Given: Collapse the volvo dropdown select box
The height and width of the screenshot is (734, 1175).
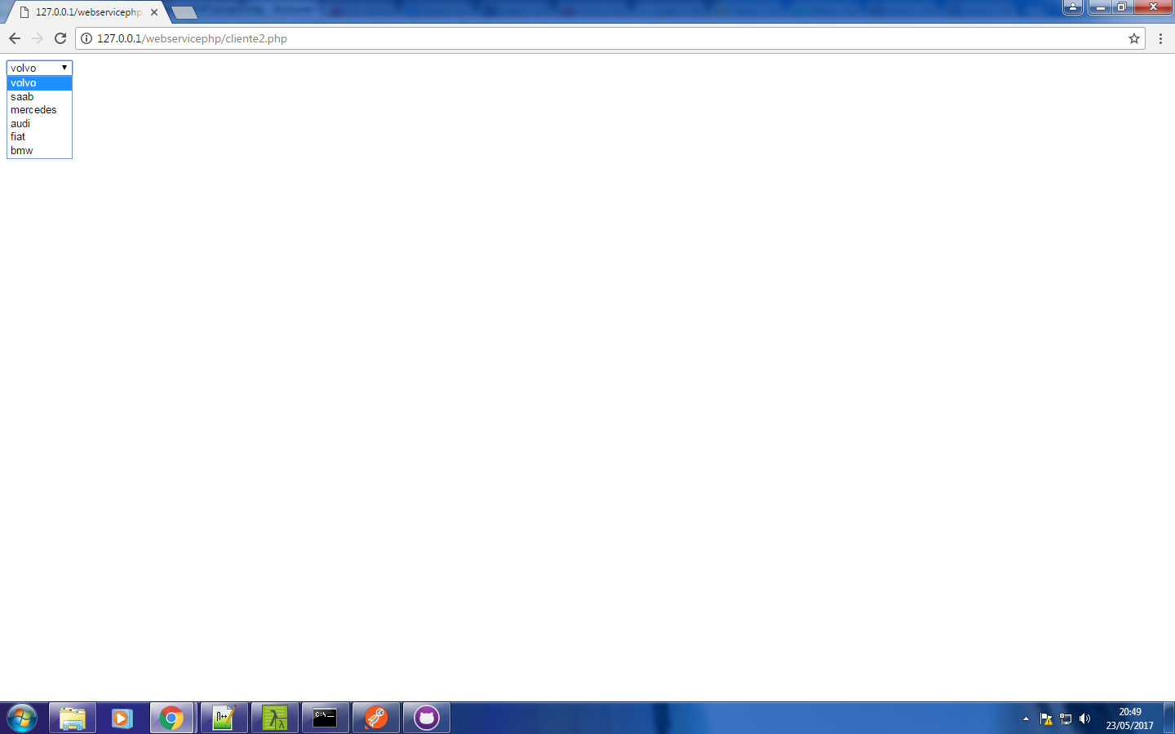Looking at the screenshot, I should tap(39, 68).
